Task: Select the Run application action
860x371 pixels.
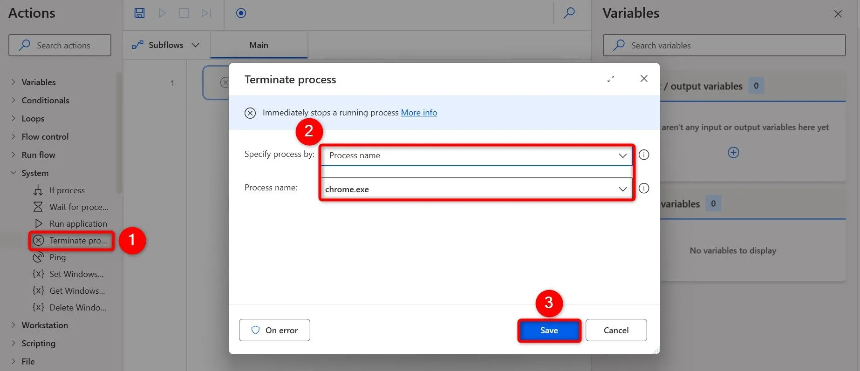Action: [78, 224]
